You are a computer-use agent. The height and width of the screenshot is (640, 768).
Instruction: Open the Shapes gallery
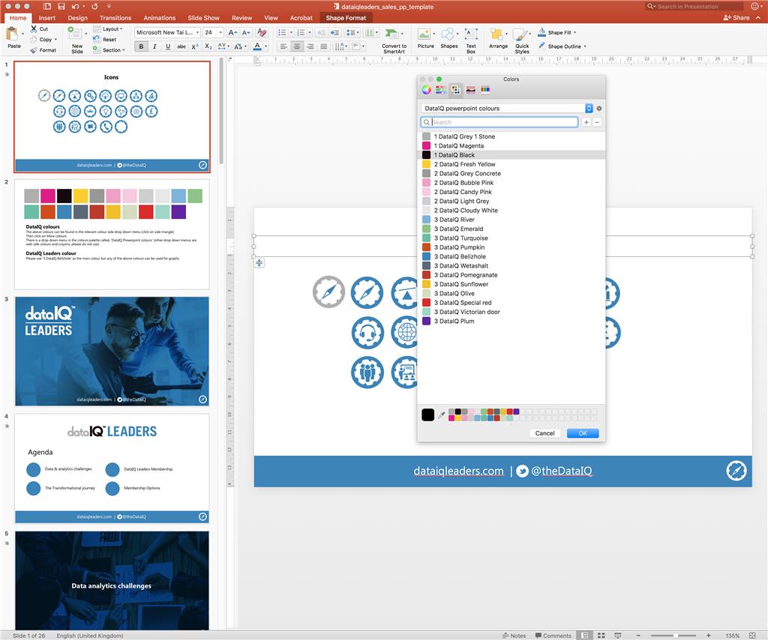448,38
